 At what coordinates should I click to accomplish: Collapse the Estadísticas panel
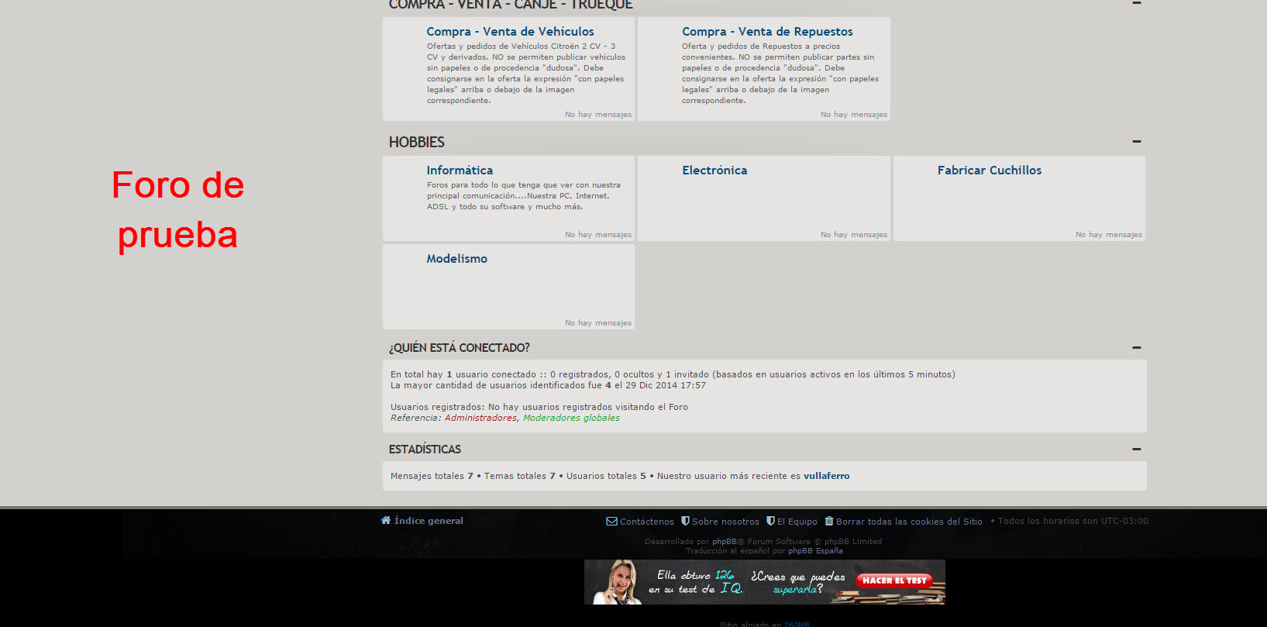[x=1136, y=450]
